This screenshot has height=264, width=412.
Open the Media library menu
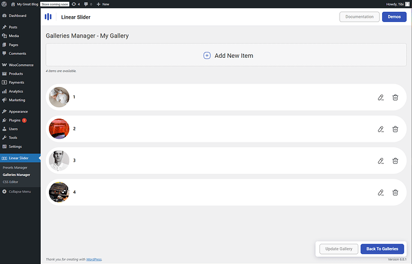point(20,36)
